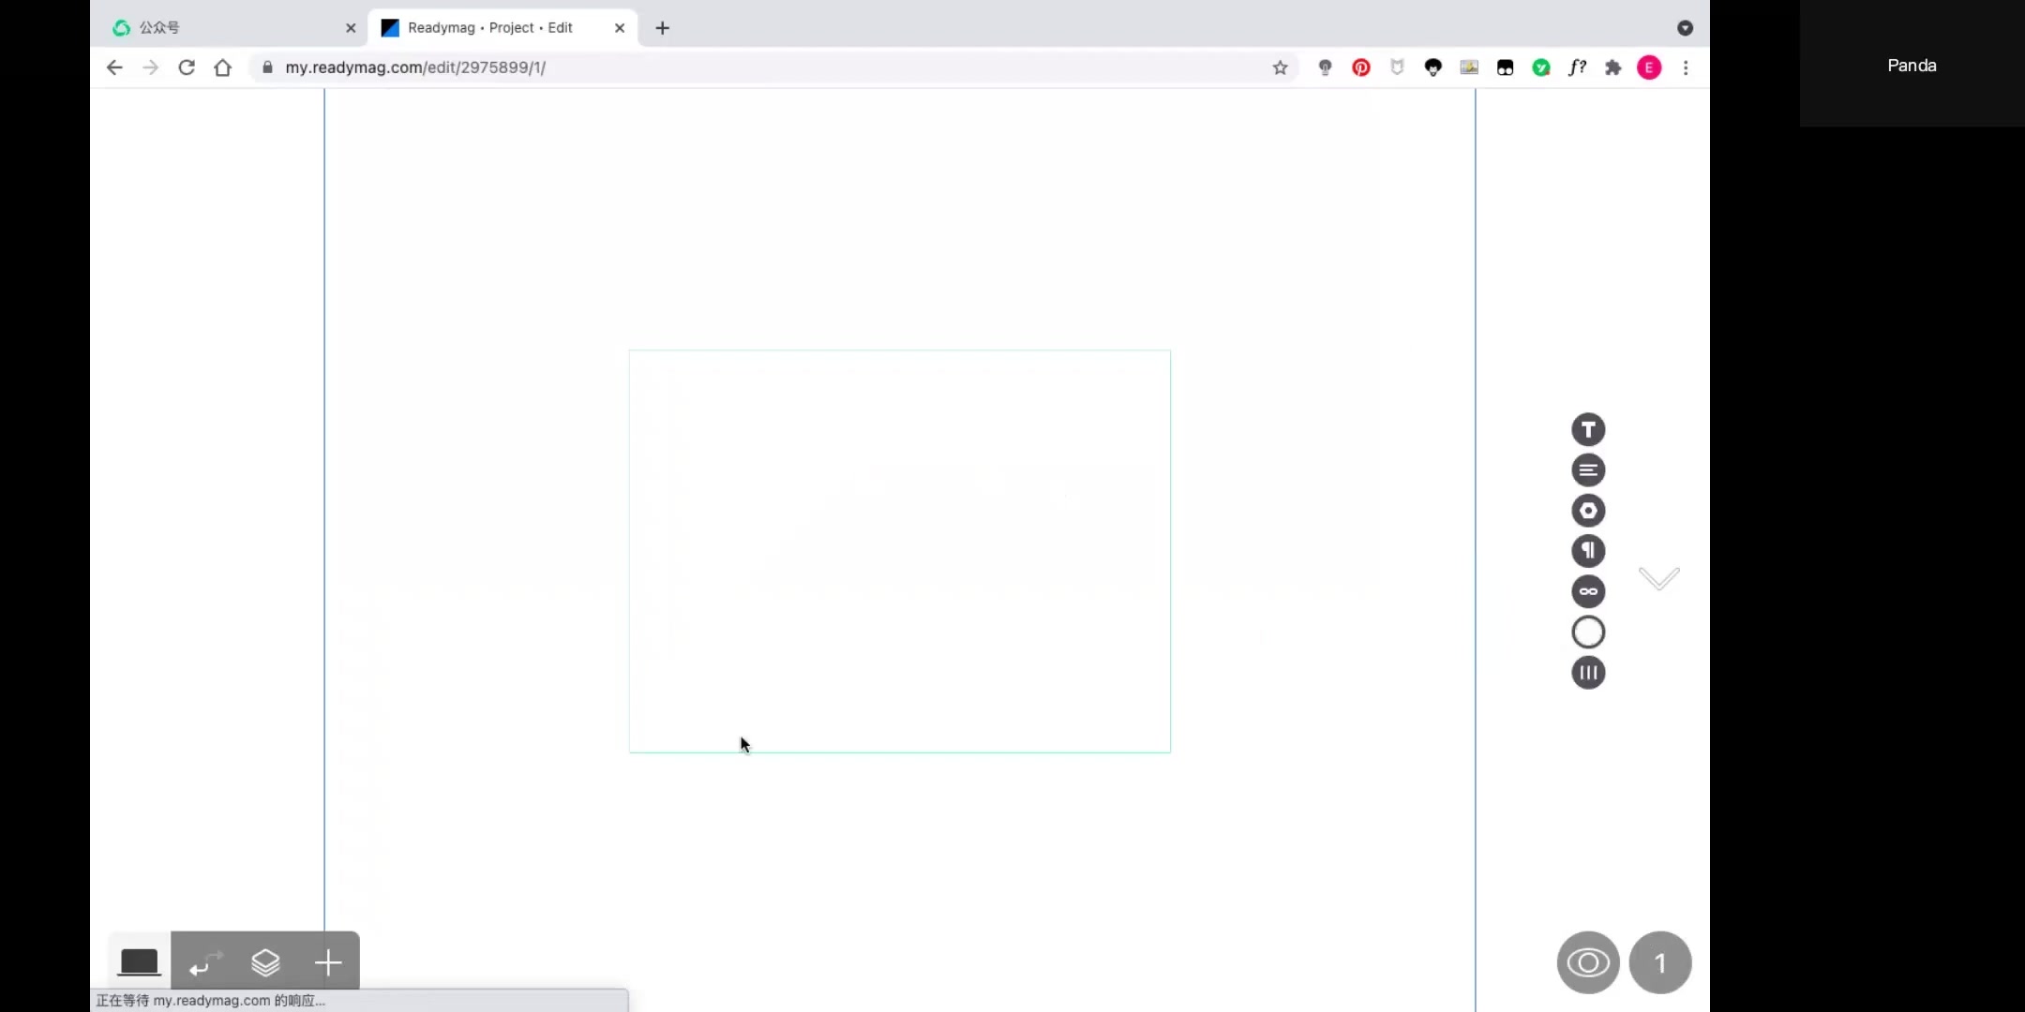Open the shape widget tool

(x=1588, y=511)
